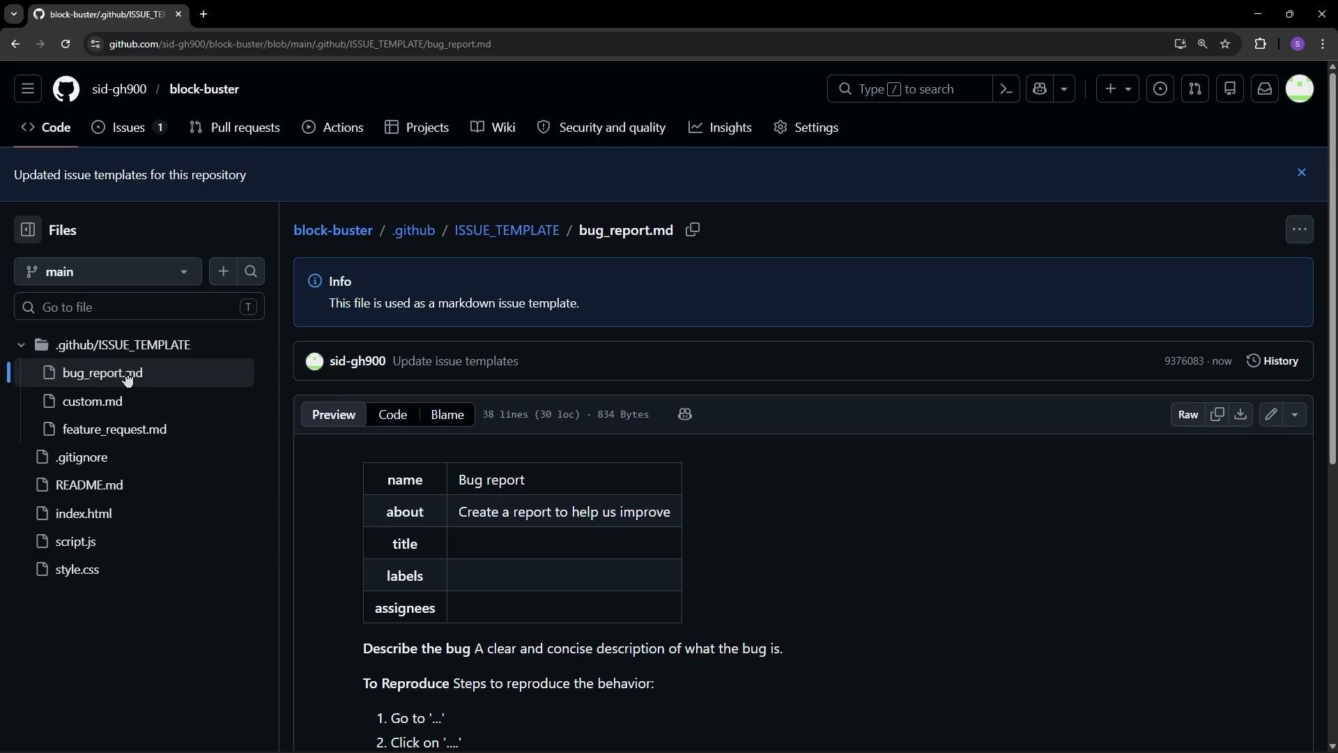Open style.css in file tree

click(x=77, y=570)
